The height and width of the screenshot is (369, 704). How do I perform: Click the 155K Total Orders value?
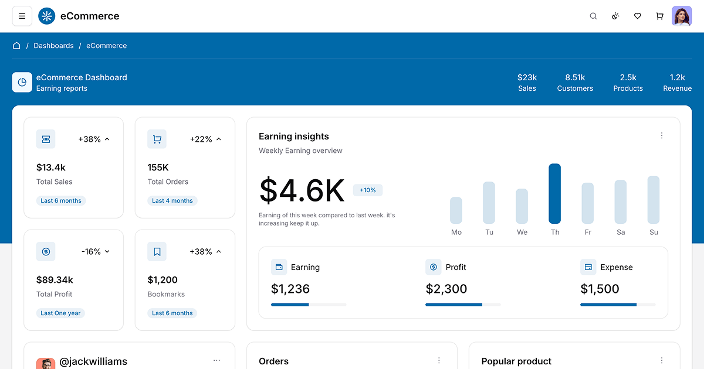point(158,168)
